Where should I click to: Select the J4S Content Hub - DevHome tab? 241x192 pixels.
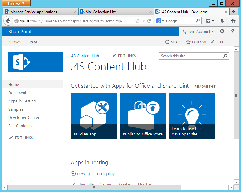(x=191, y=12)
